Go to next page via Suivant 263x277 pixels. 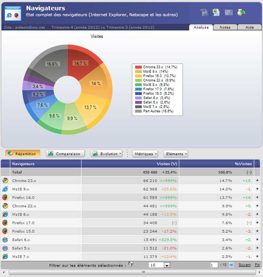coord(244,265)
